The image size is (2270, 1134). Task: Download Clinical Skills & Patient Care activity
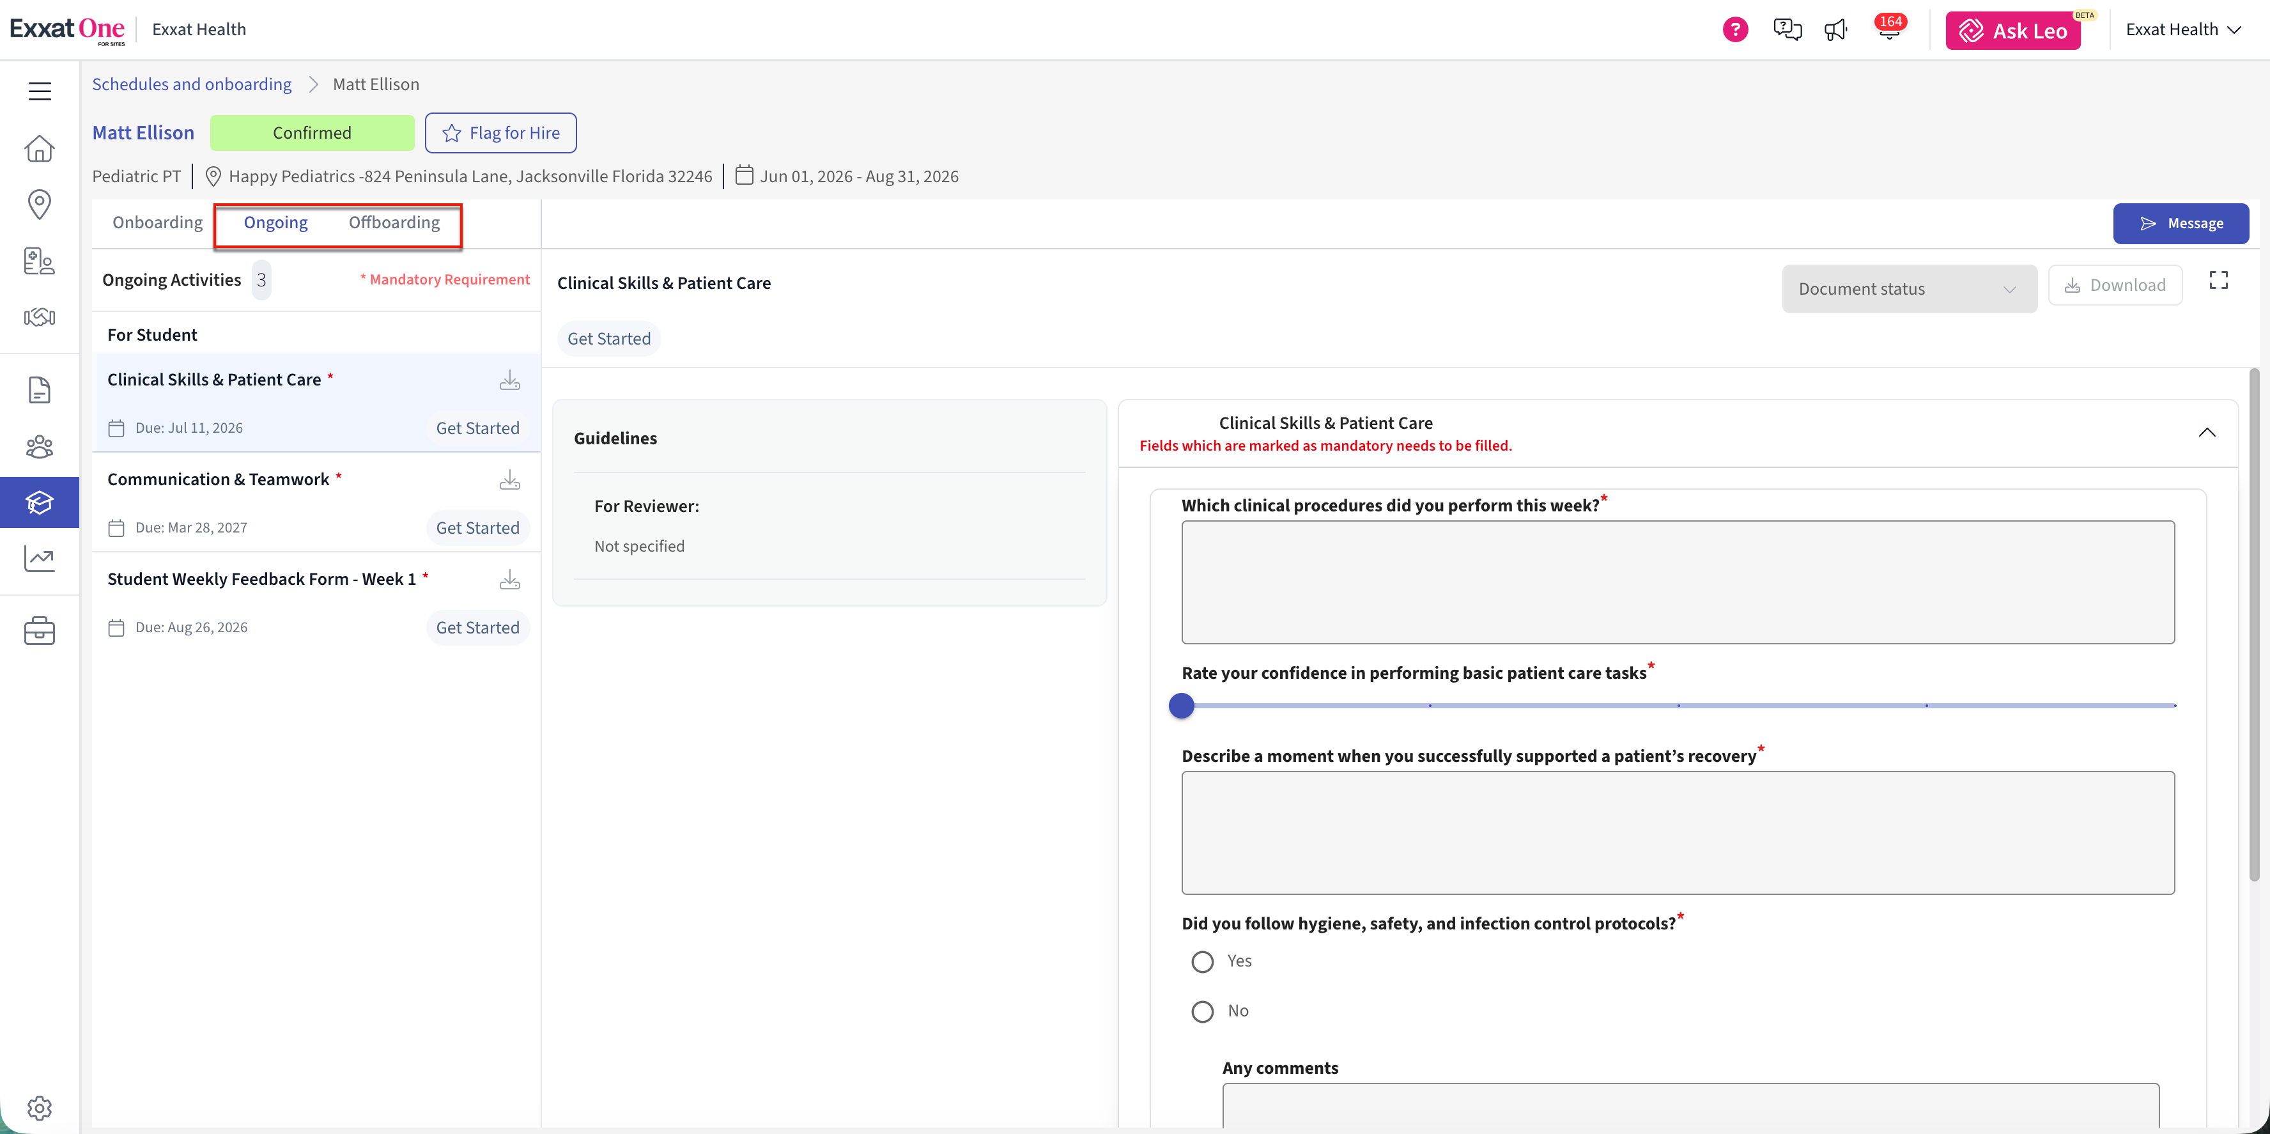coord(509,380)
